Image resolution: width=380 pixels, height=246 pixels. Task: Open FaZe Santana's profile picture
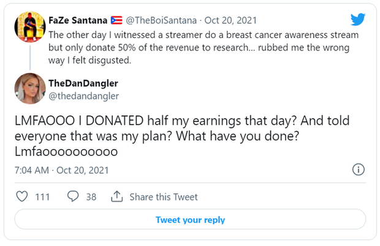coord(30,27)
